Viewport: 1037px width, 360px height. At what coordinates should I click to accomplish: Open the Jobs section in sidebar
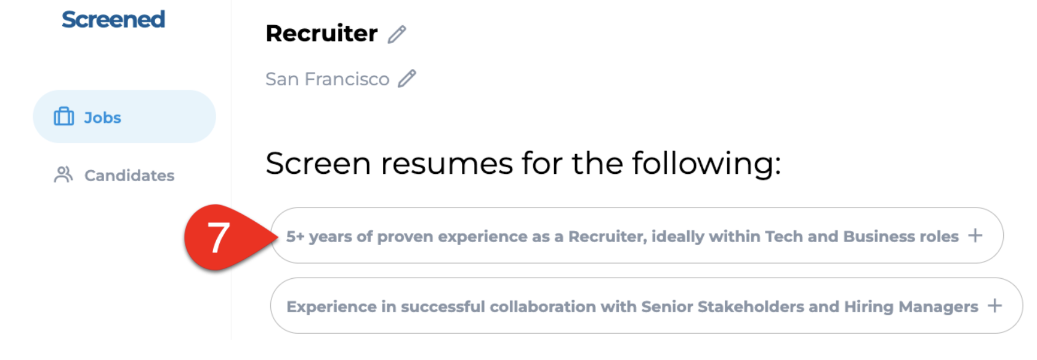[124, 117]
